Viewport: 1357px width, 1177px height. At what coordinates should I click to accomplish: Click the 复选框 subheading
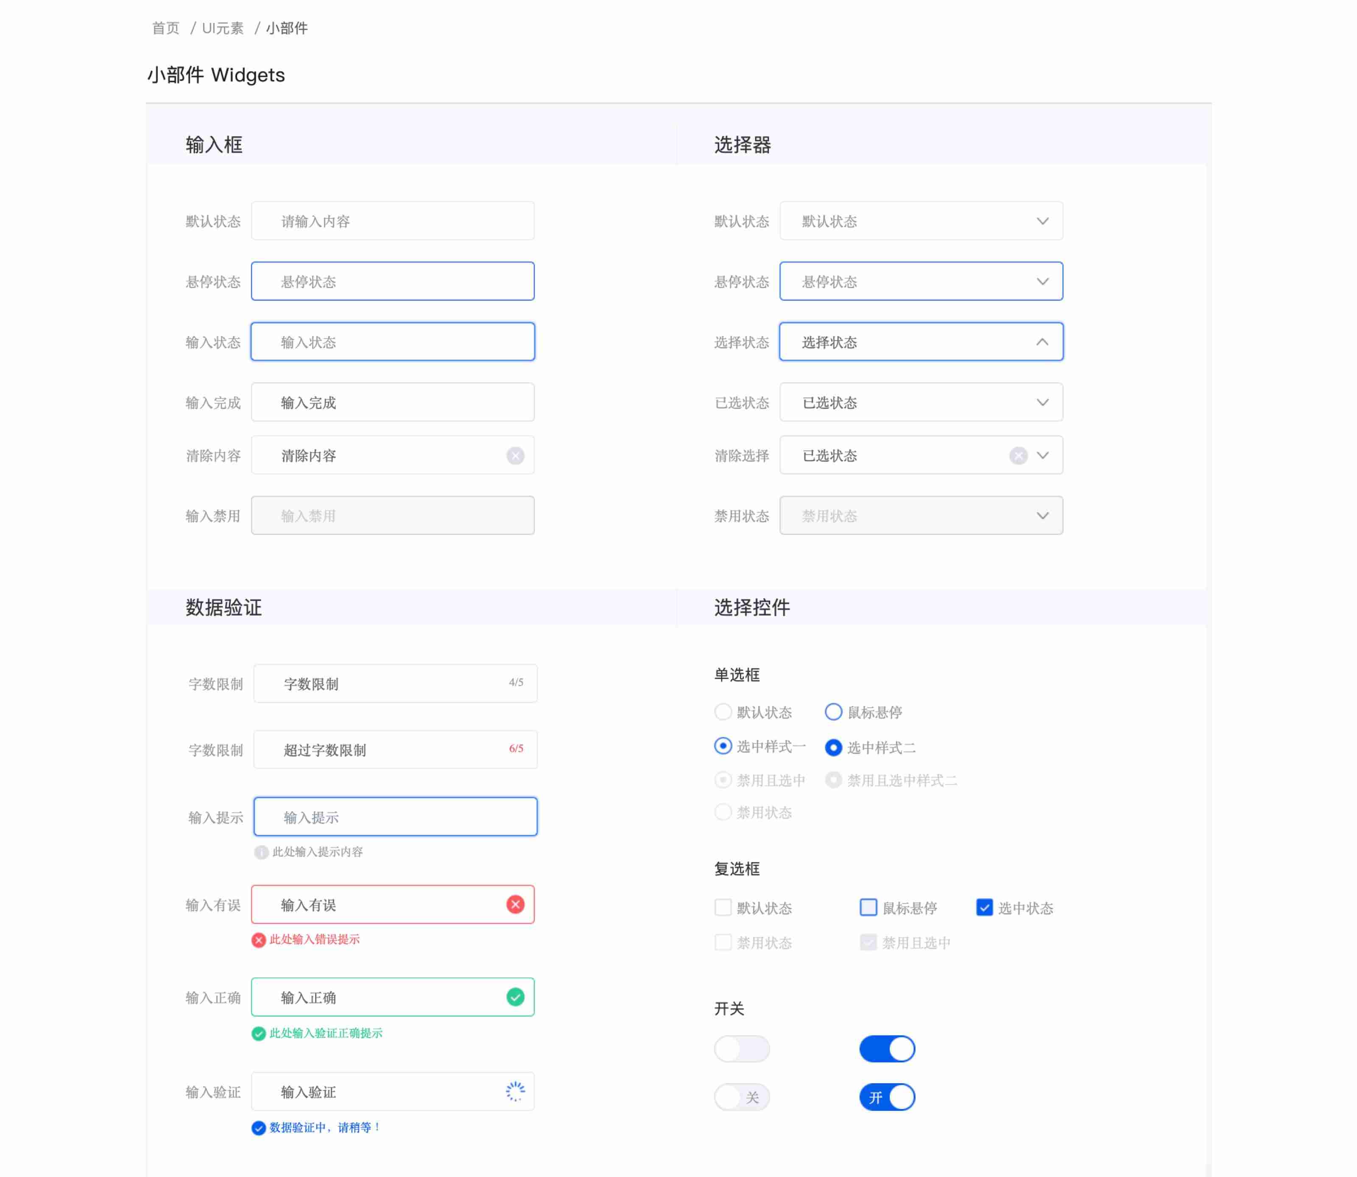[737, 869]
